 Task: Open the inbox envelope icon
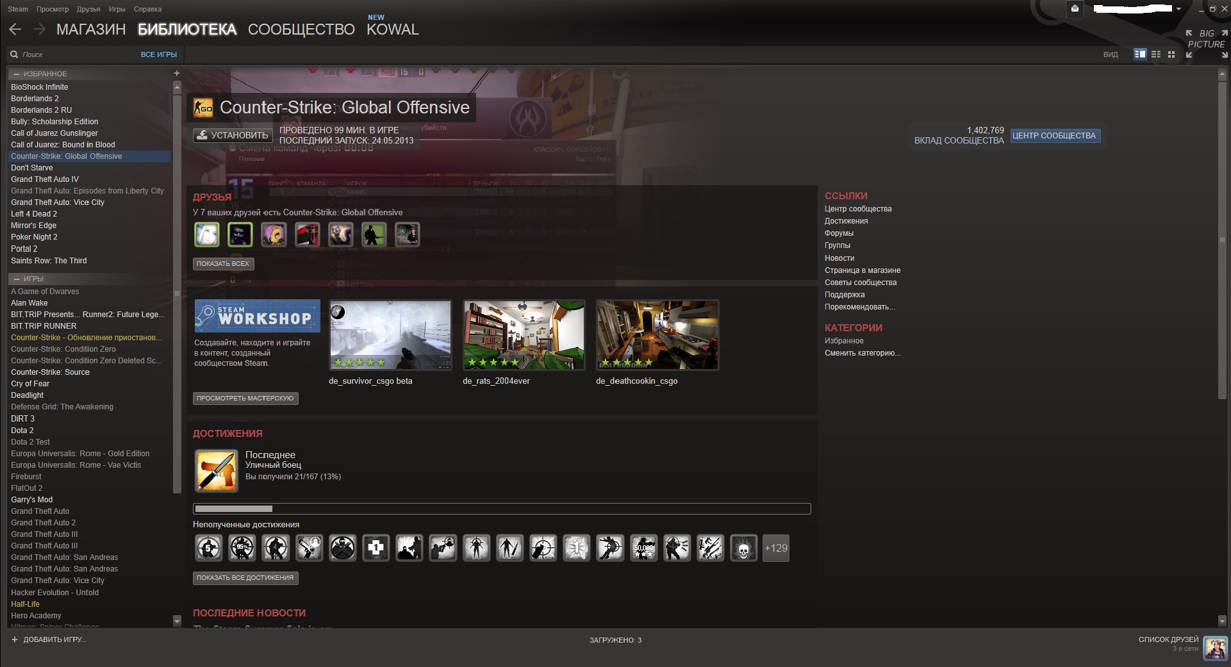pyautogui.click(x=1075, y=9)
